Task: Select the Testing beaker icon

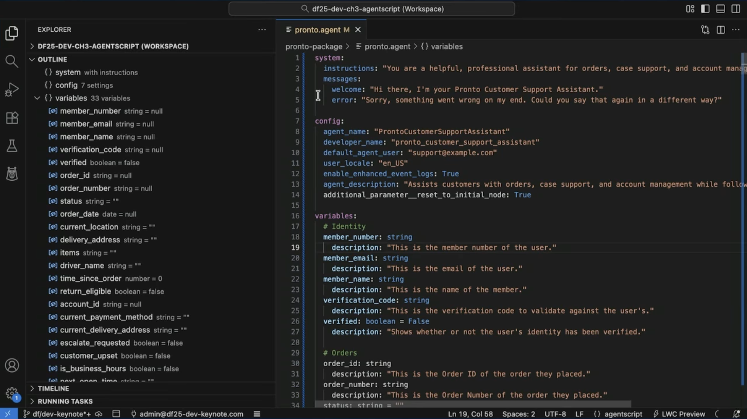Action: [x=12, y=146]
